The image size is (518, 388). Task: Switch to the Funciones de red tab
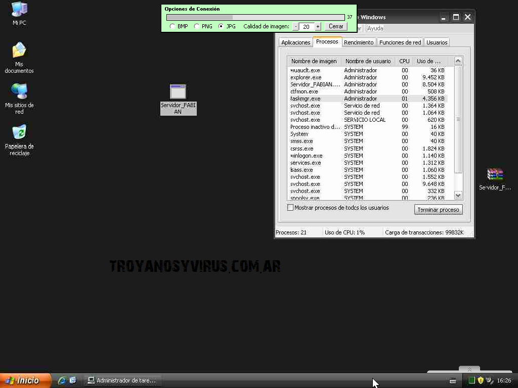(x=400, y=42)
